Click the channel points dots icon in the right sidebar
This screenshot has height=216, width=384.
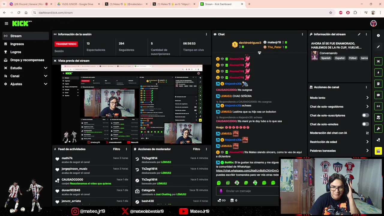[x=378, y=140]
